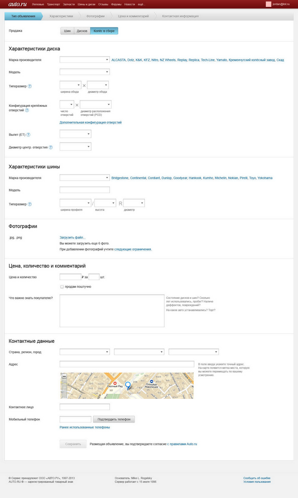The image size is (298, 498).
Task: Click help icon next to disk Типоразмер
Action: click(x=30, y=86)
